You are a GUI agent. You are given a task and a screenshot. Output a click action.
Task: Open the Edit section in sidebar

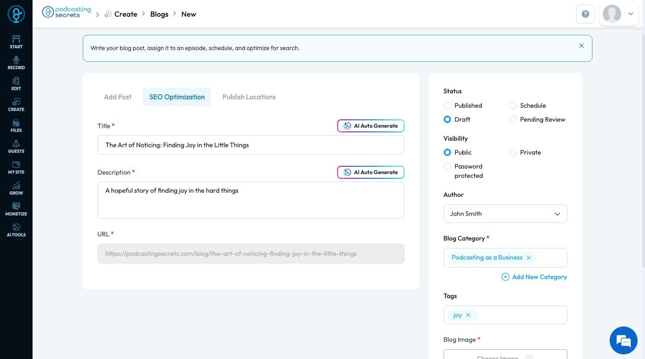click(16, 84)
